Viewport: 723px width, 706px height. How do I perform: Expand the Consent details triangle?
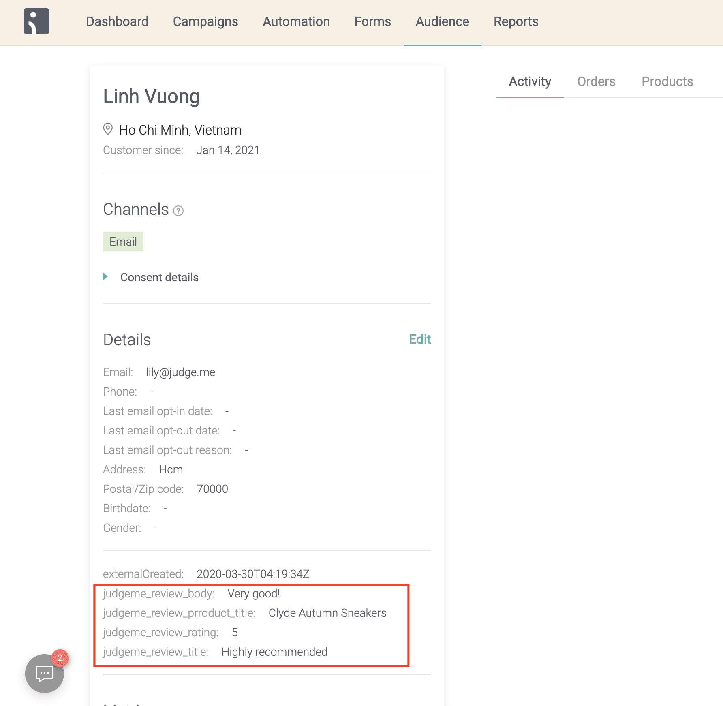pyautogui.click(x=105, y=277)
